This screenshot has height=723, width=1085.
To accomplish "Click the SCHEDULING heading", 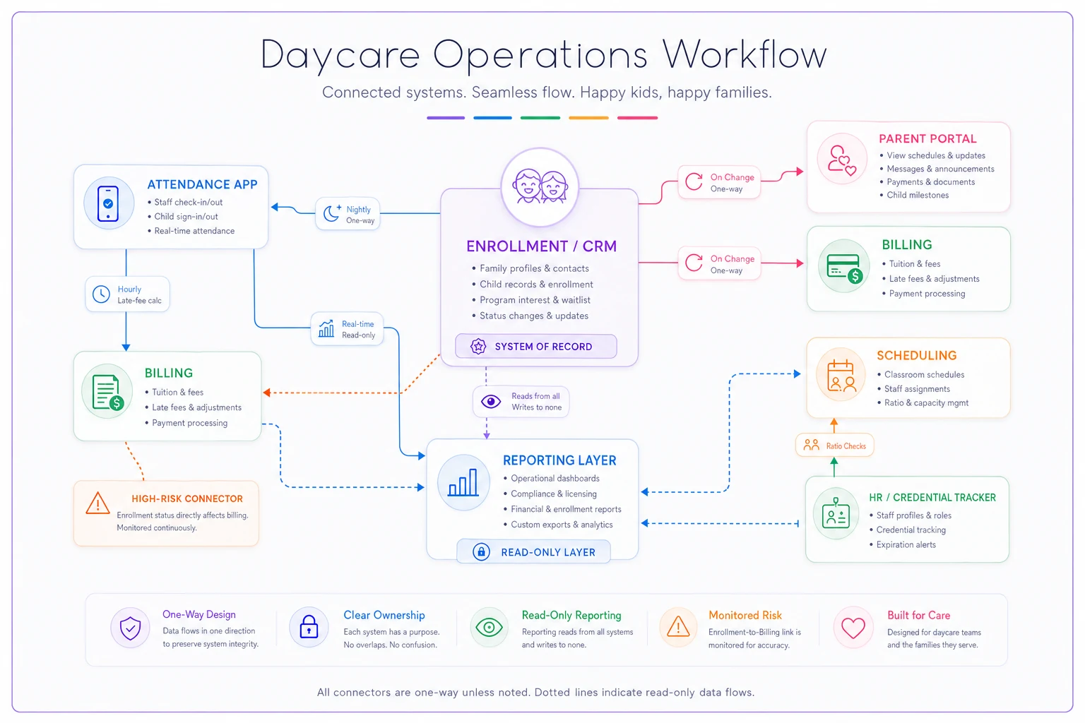I will pyautogui.click(x=917, y=356).
